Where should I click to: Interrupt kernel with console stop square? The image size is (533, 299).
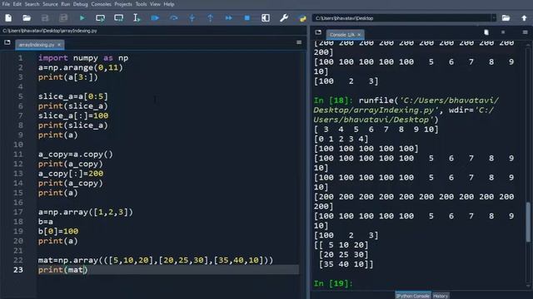503,32
